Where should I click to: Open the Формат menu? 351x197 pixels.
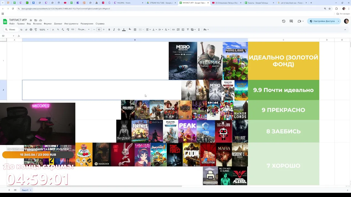coord(48,24)
